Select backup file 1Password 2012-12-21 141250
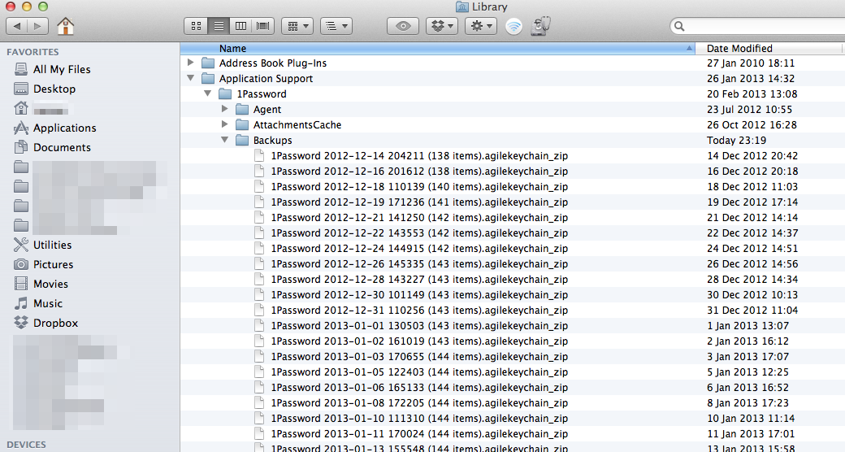The height and width of the screenshot is (452, 845). tap(419, 217)
